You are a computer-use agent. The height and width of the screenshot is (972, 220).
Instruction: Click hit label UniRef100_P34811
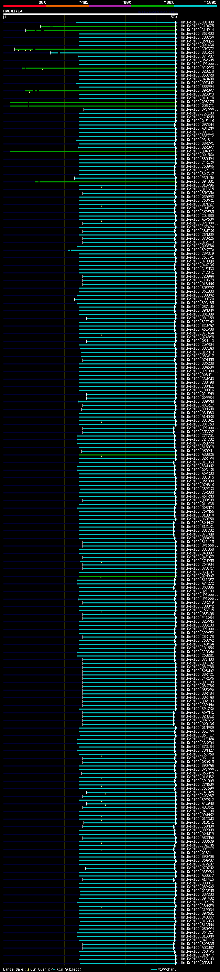click(x=197, y=140)
